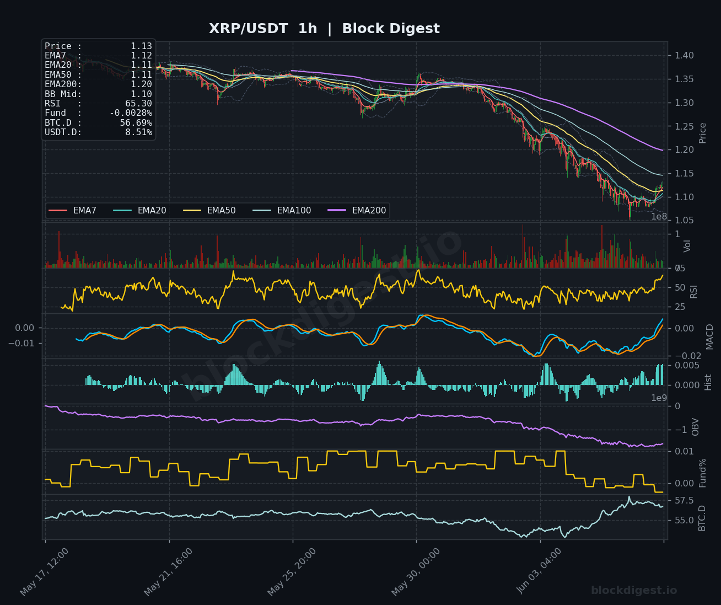The image size is (721, 605).
Task: Click the 1.35 price axis tick
Action: [x=684, y=79]
